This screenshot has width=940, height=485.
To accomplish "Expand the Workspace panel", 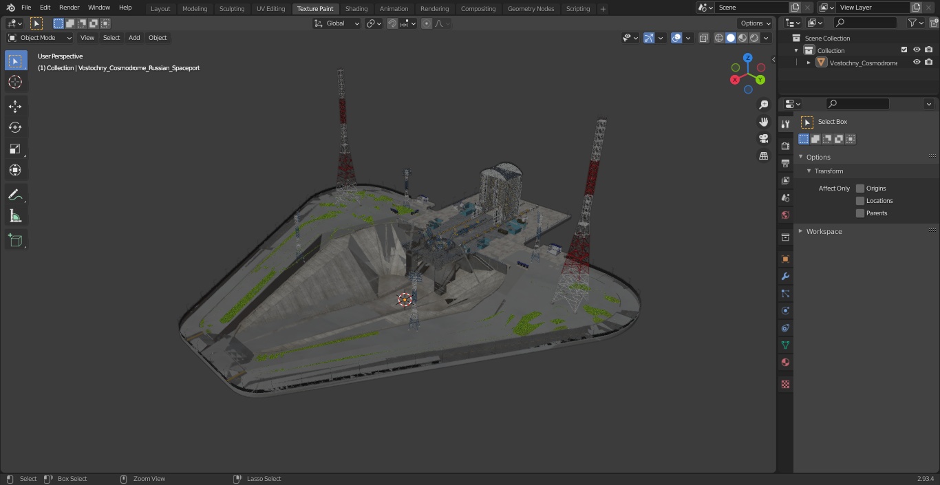I will 801,231.
